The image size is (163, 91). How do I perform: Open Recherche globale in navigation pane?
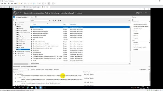[21, 56]
